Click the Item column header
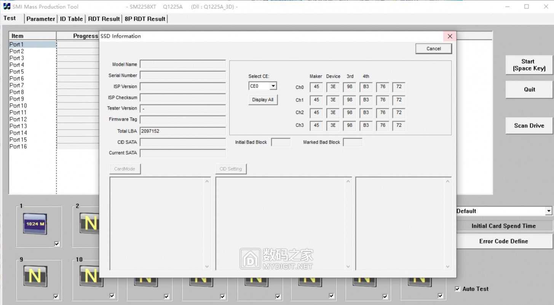This screenshot has height=305, width=554. tap(32, 36)
